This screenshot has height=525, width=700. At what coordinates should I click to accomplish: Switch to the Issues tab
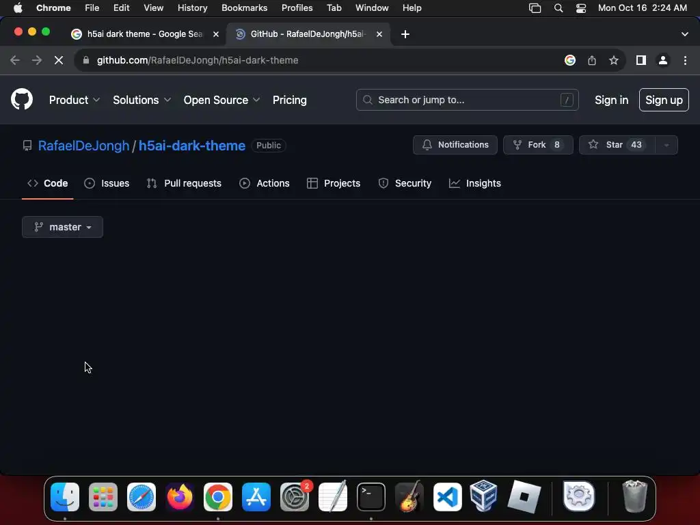tap(107, 183)
